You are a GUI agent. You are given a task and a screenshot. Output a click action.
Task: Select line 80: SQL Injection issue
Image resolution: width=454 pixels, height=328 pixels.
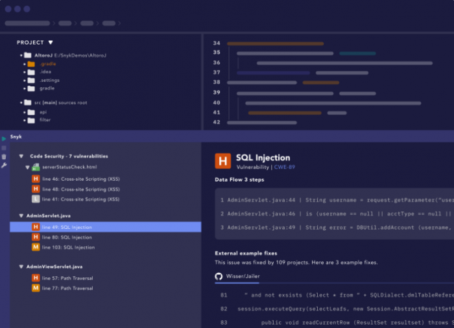67,237
